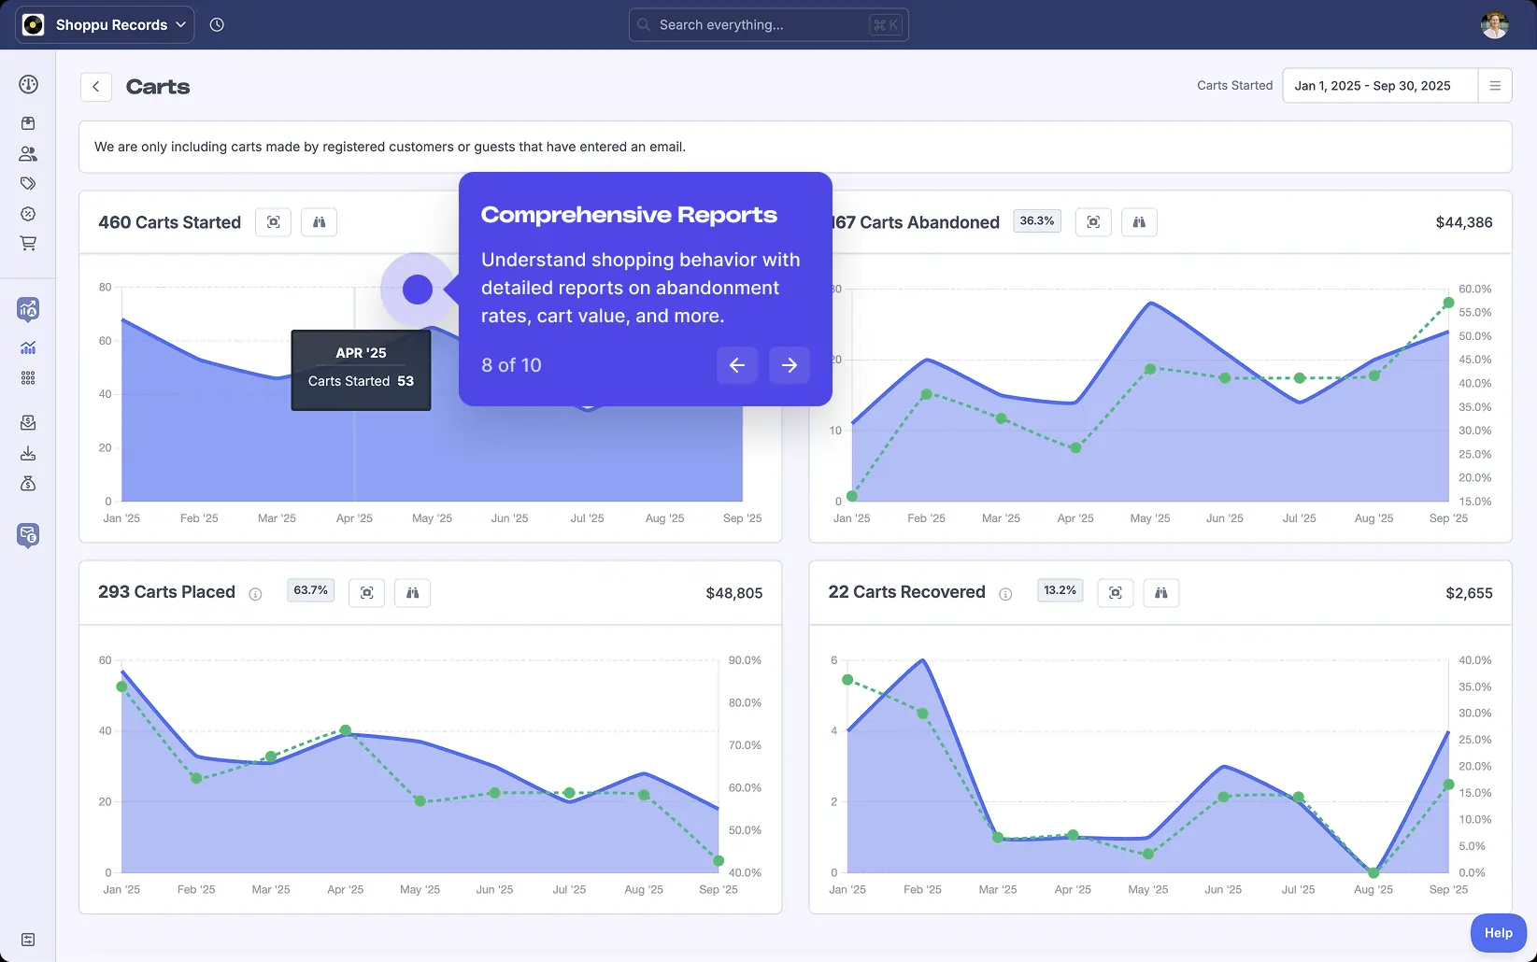Open the email campaigns icon at sidebar bottom
The image size is (1537, 962).
click(28, 535)
